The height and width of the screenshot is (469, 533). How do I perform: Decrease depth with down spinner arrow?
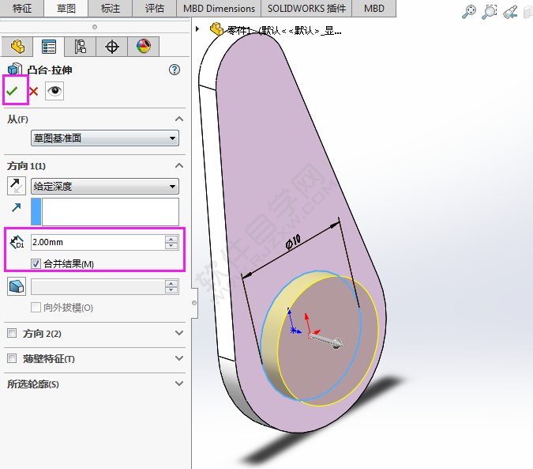click(171, 246)
